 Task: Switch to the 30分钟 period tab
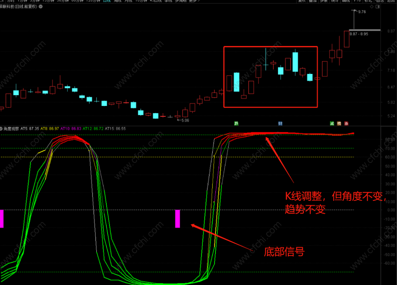pyautogui.click(x=62, y=1)
